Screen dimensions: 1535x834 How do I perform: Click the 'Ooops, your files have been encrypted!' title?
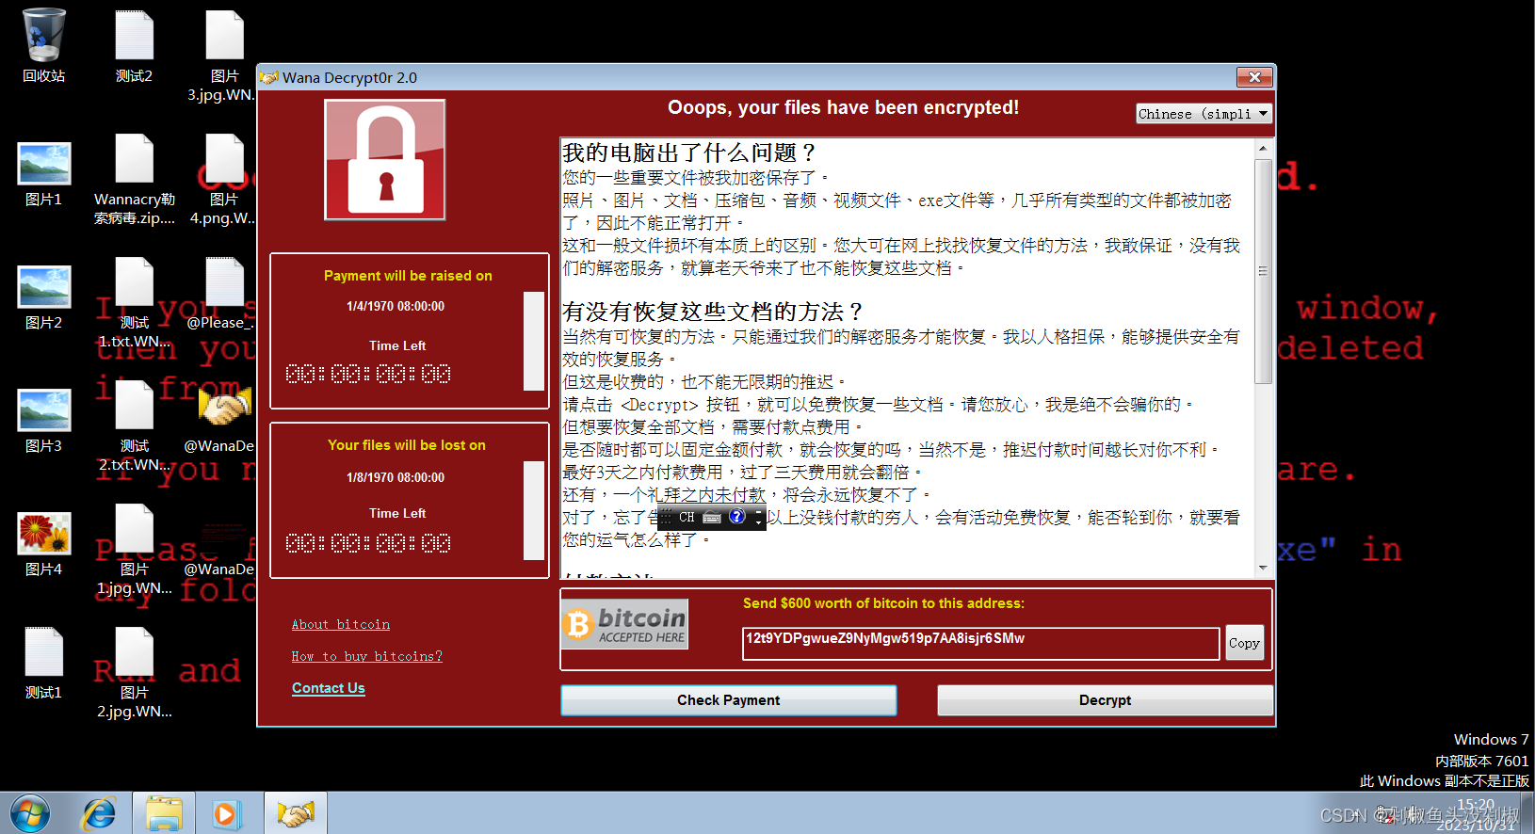click(x=843, y=107)
